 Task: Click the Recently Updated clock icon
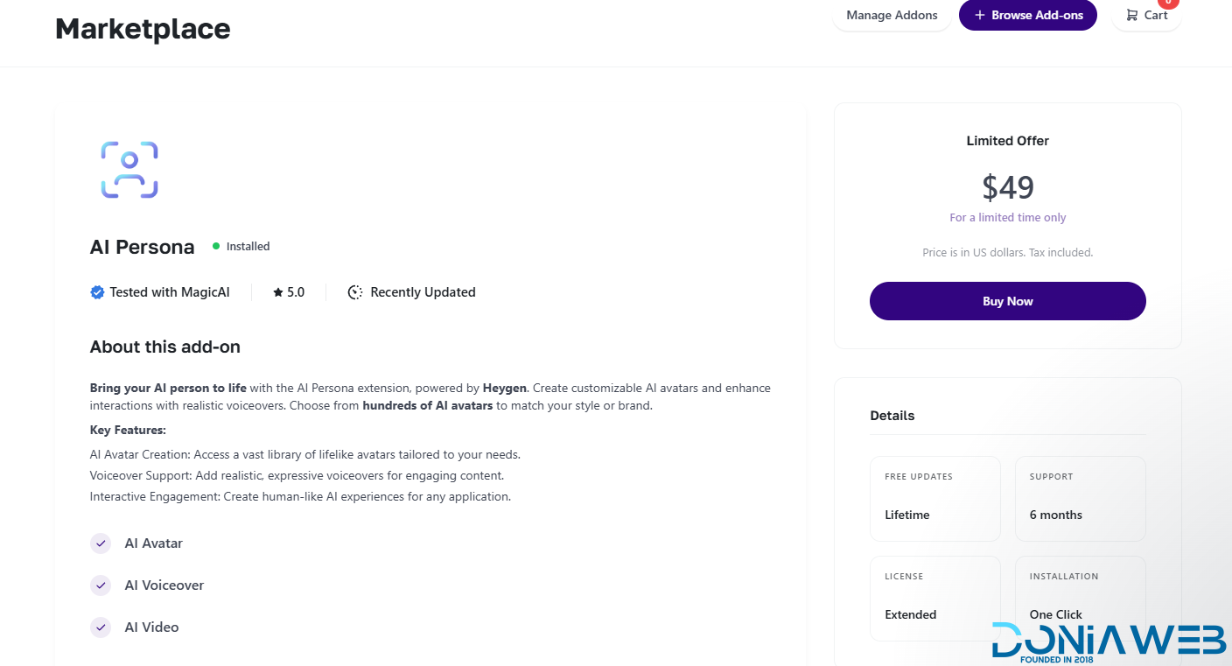click(x=355, y=292)
